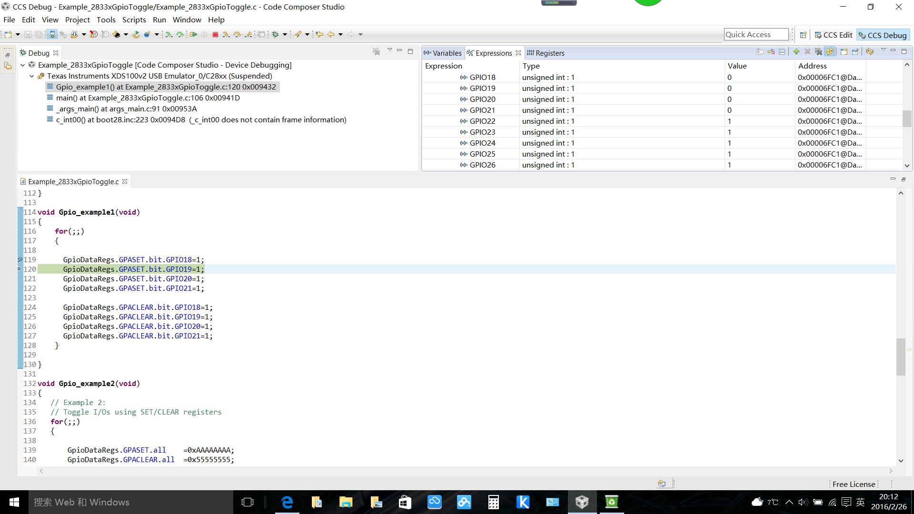Switch to the CCS Edit perspective
Viewport: 914px width, 514px height.
[x=834, y=35]
